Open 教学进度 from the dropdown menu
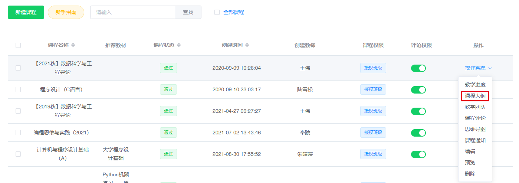 tap(475, 85)
